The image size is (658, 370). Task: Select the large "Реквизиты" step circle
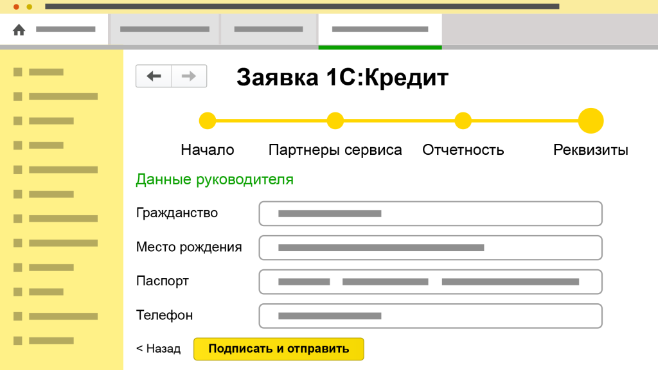click(x=591, y=121)
